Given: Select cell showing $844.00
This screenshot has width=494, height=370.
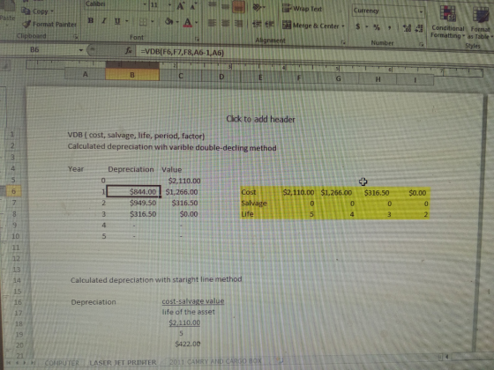Looking at the screenshot, I should 133,191.
